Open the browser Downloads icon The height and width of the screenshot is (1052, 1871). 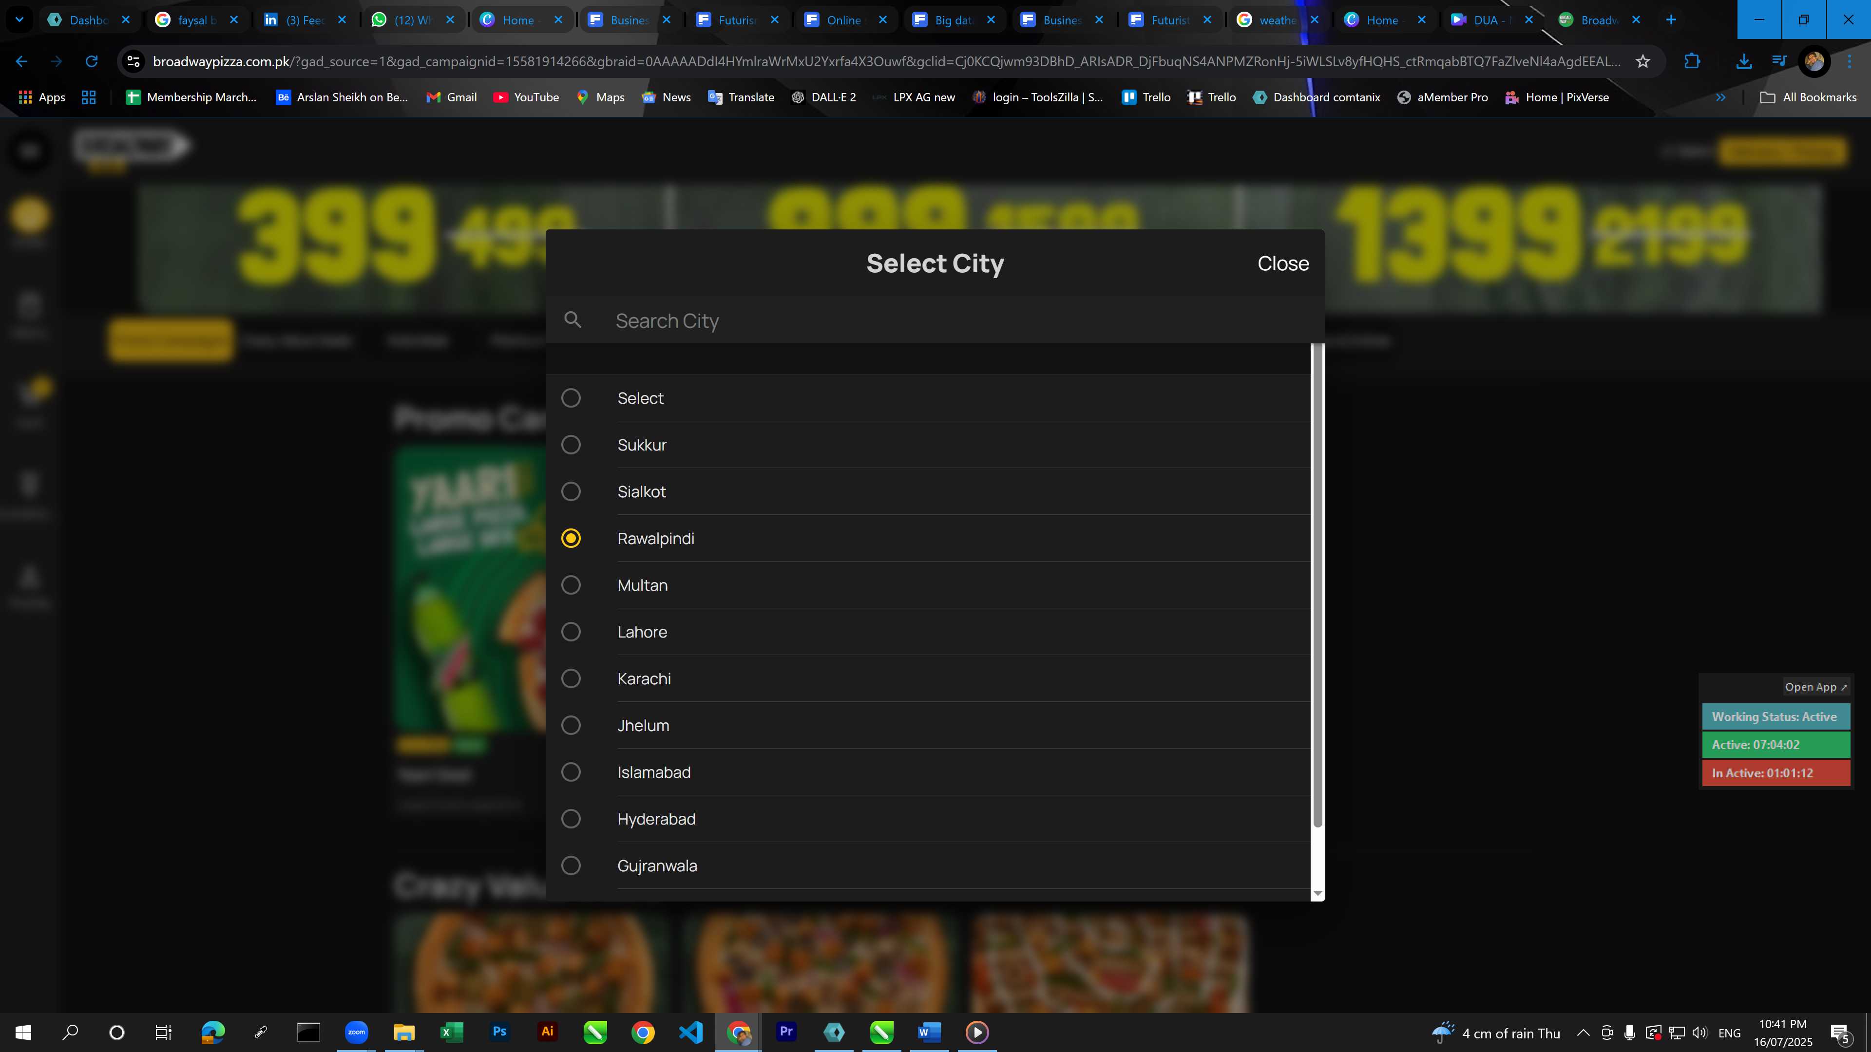click(1743, 62)
